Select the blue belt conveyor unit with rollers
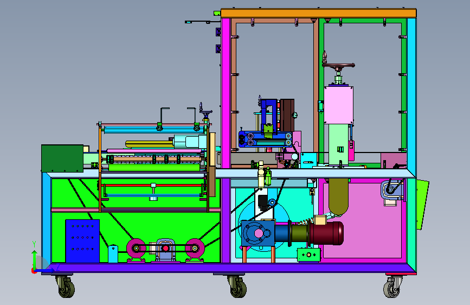The image size is (470, 305). (x=266, y=139)
